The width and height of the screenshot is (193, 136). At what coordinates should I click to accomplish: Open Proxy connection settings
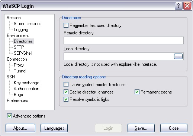click(19, 65)
